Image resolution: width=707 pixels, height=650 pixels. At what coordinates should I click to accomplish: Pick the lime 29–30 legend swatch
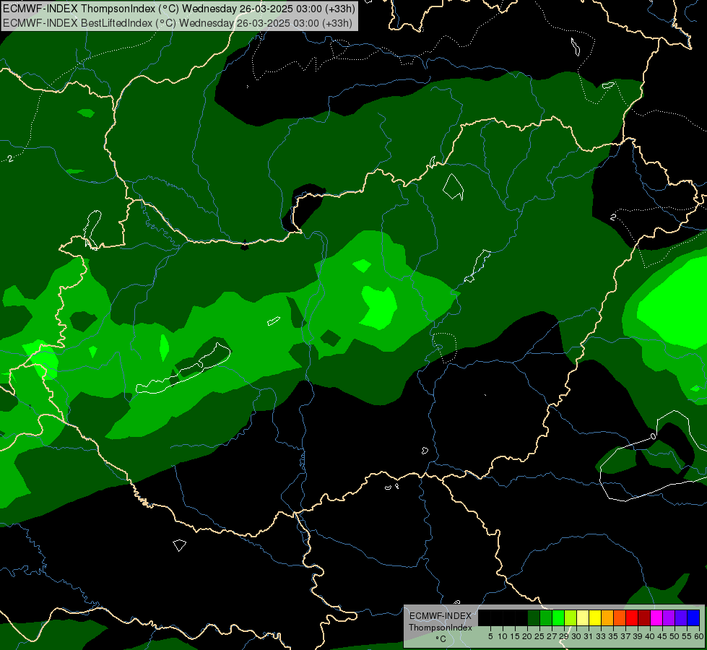[x=571, y=617]
